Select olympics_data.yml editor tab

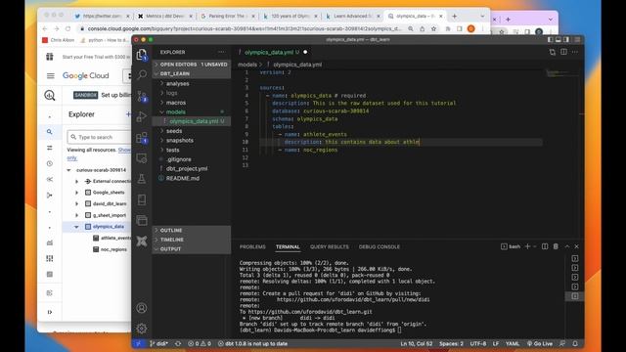tap(272, 52)
